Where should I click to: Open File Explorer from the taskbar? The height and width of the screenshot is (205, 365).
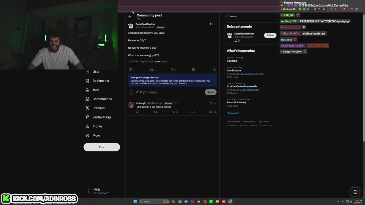coord(217,202)
